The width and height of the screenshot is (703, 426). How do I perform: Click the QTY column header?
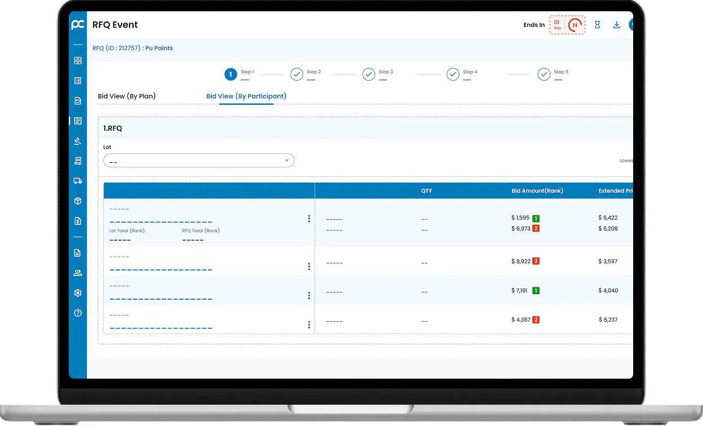click(426, 191)
